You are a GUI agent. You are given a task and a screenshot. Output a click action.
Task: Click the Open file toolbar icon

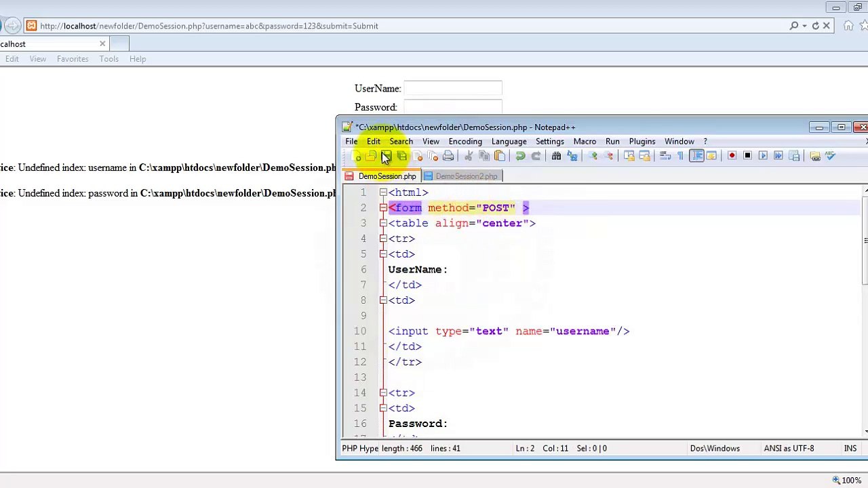(371, 156)
